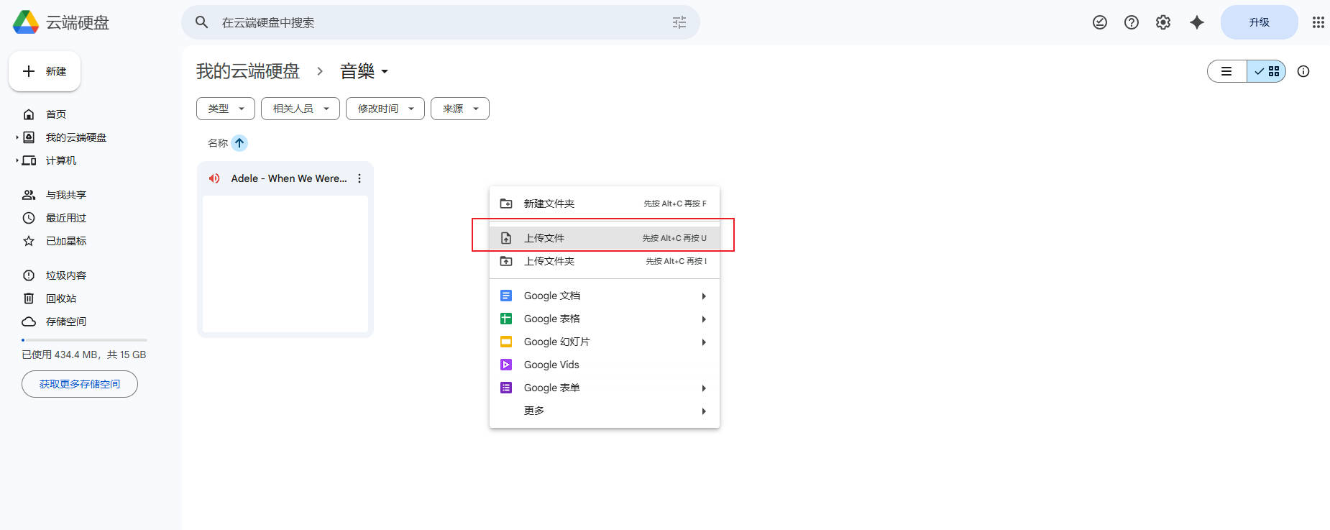Expand 我的云端硬盘 tree in sidebar
This screenshot has width=1330, height=530.
pyautogui.click(x=17, y=137)
